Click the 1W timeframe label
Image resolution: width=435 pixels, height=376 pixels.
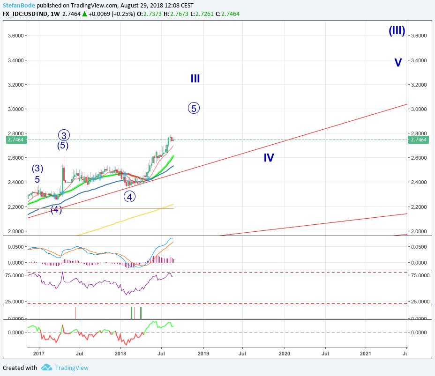point(55,14)
